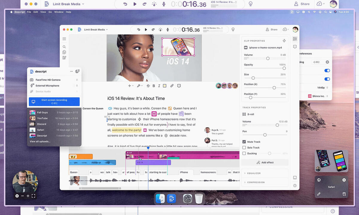Close the webcam bubble with its X icon

click(17, 196)
